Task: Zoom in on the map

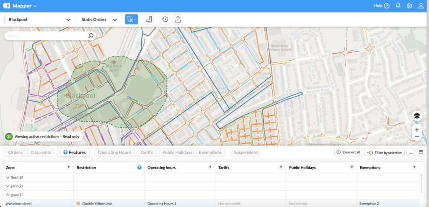Action: 416,130
